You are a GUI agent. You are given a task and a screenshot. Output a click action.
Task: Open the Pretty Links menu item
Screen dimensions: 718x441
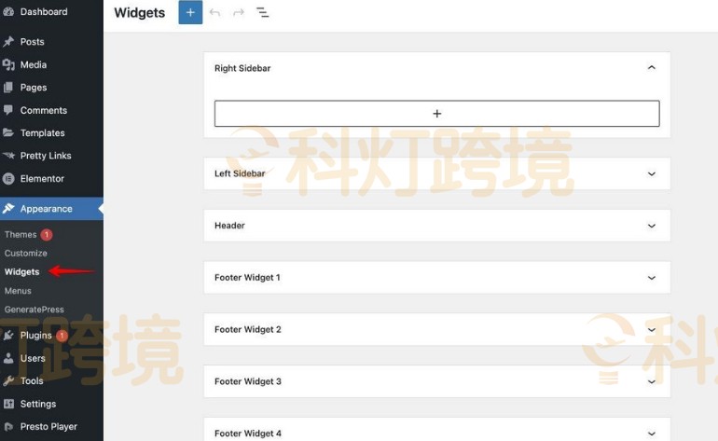pyautogui.click(x=45, y=156)
